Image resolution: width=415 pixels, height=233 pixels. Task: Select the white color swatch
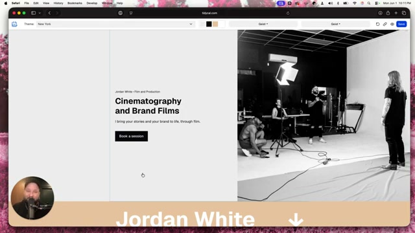point(222,24)
